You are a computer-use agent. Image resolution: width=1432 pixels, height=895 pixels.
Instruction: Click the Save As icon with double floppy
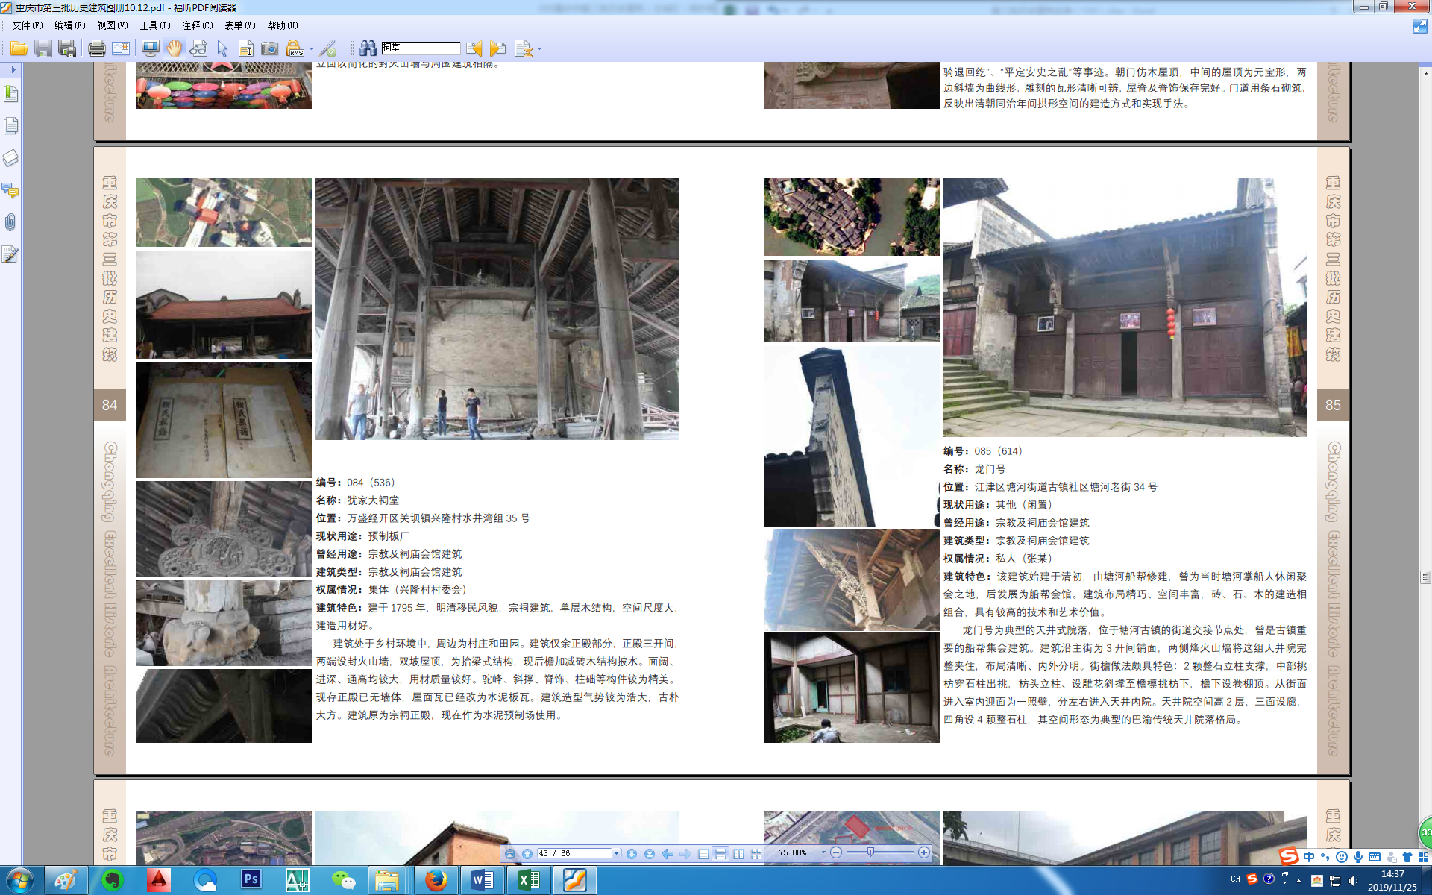[67, 48]
